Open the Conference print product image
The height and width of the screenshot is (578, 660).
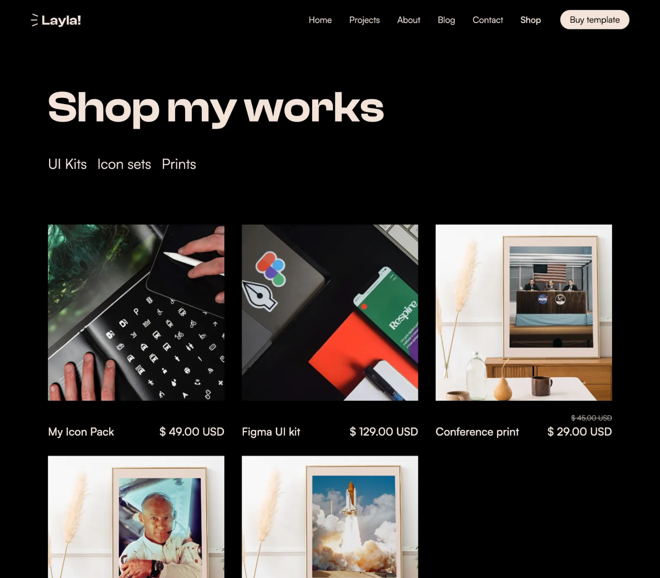(x=524, y=313)
